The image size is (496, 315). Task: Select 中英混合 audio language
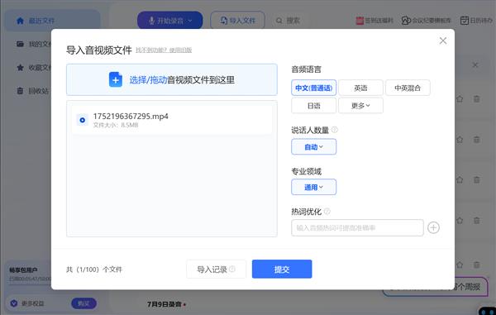pos(408,88)
